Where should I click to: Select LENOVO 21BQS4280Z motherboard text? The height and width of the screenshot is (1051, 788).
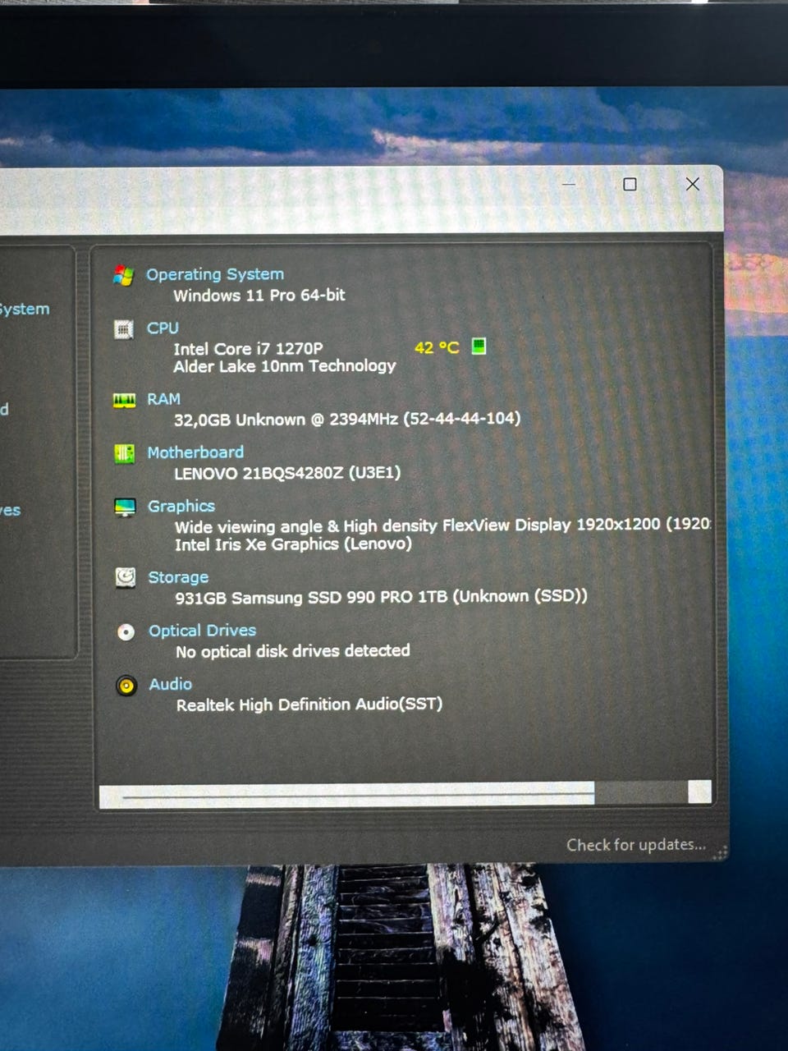[x=287, y=473]
